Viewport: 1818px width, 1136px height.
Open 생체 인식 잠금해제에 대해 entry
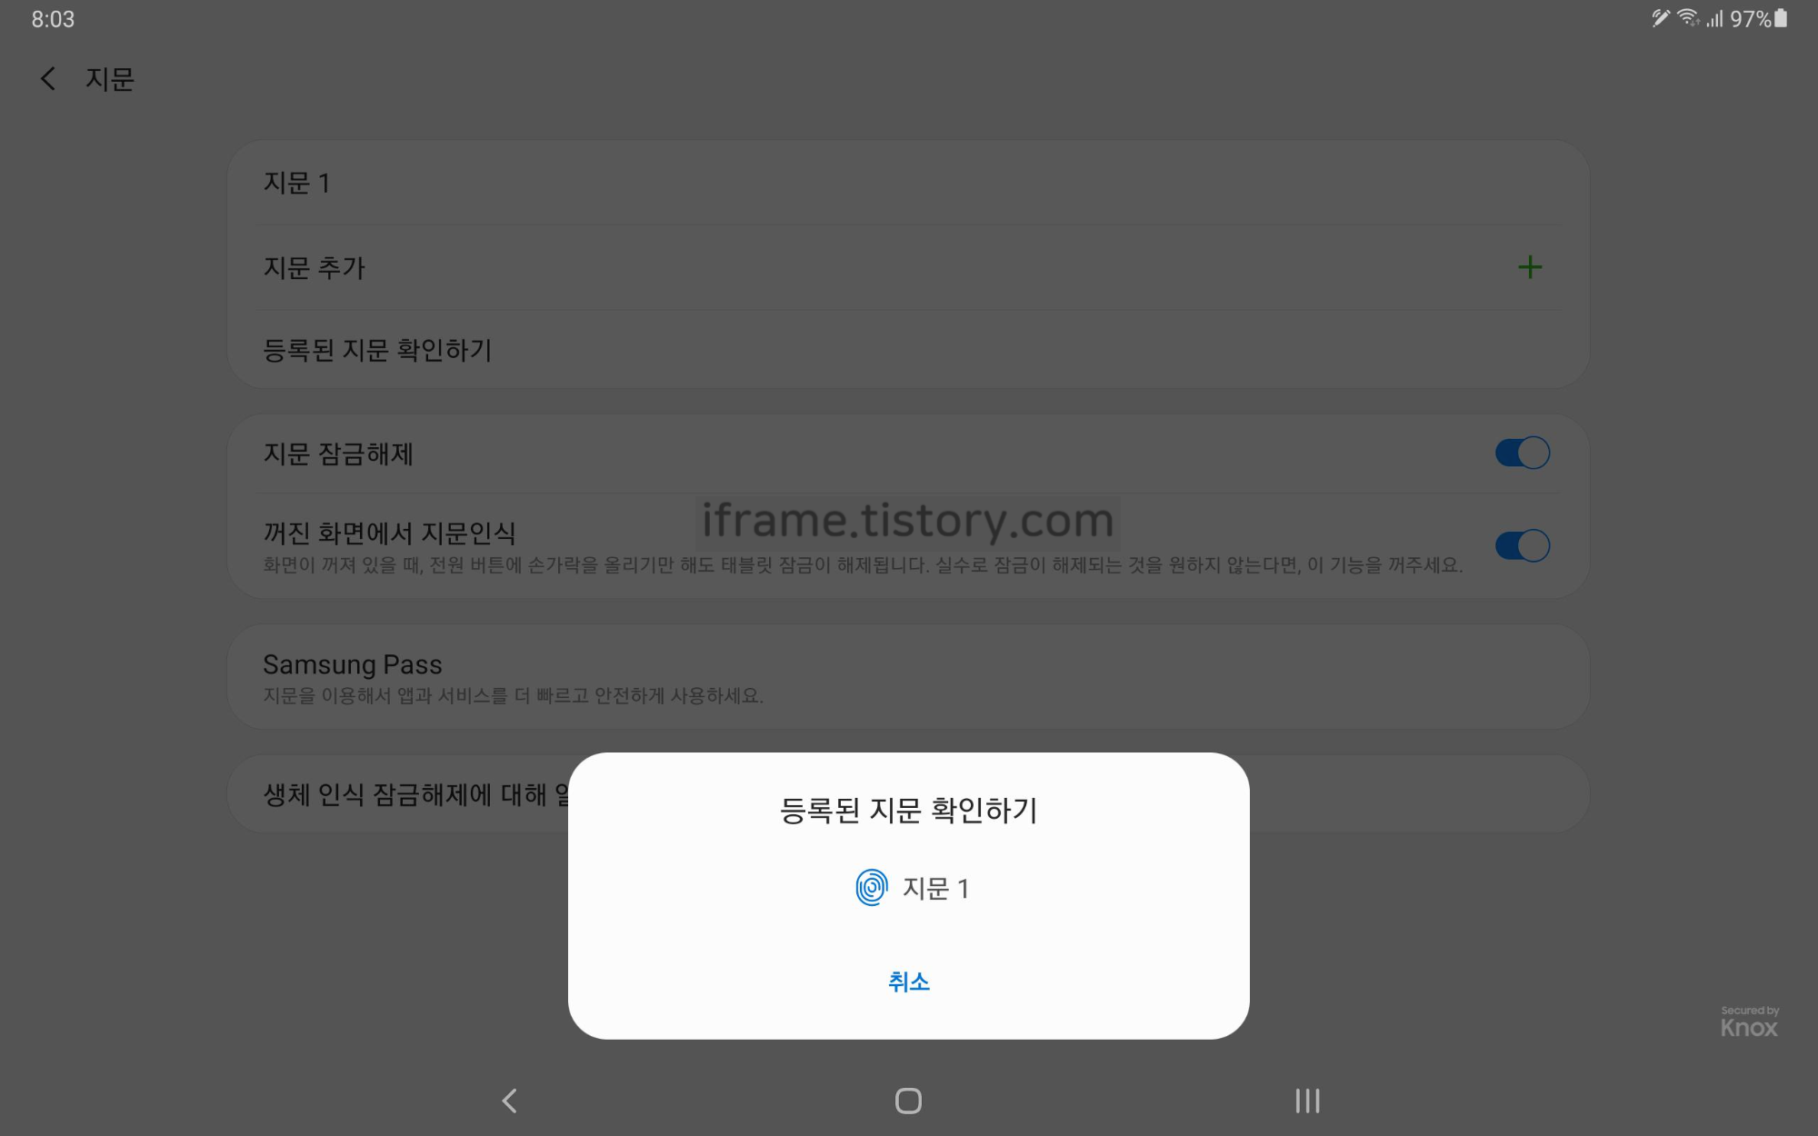(398, 794)
